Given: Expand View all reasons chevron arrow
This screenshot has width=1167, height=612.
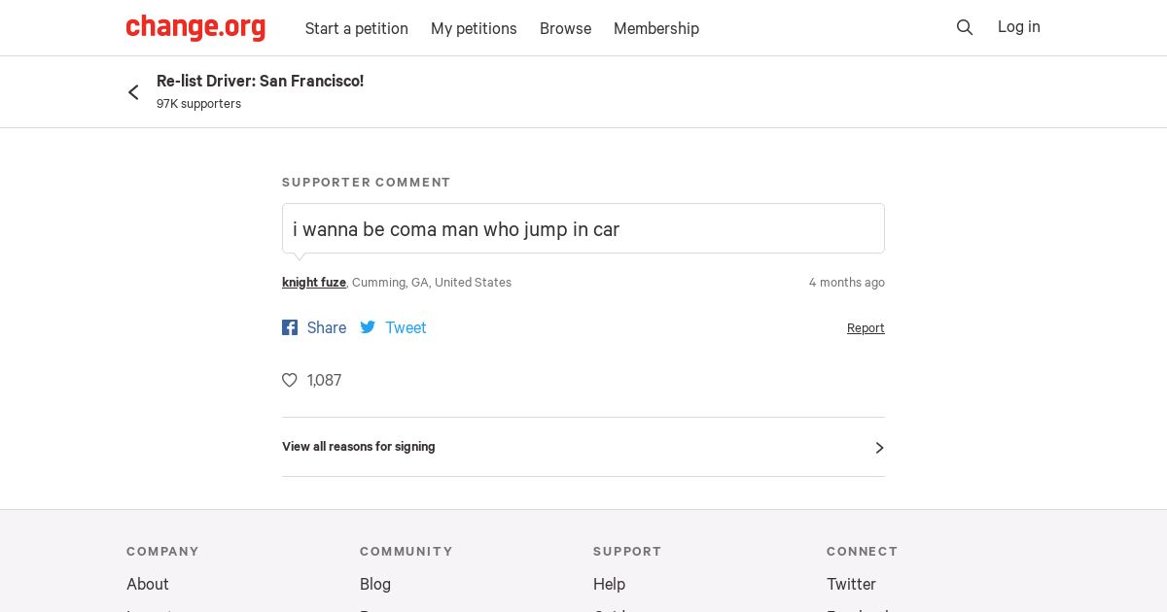Looking at the screenshot, I should 879,448.
